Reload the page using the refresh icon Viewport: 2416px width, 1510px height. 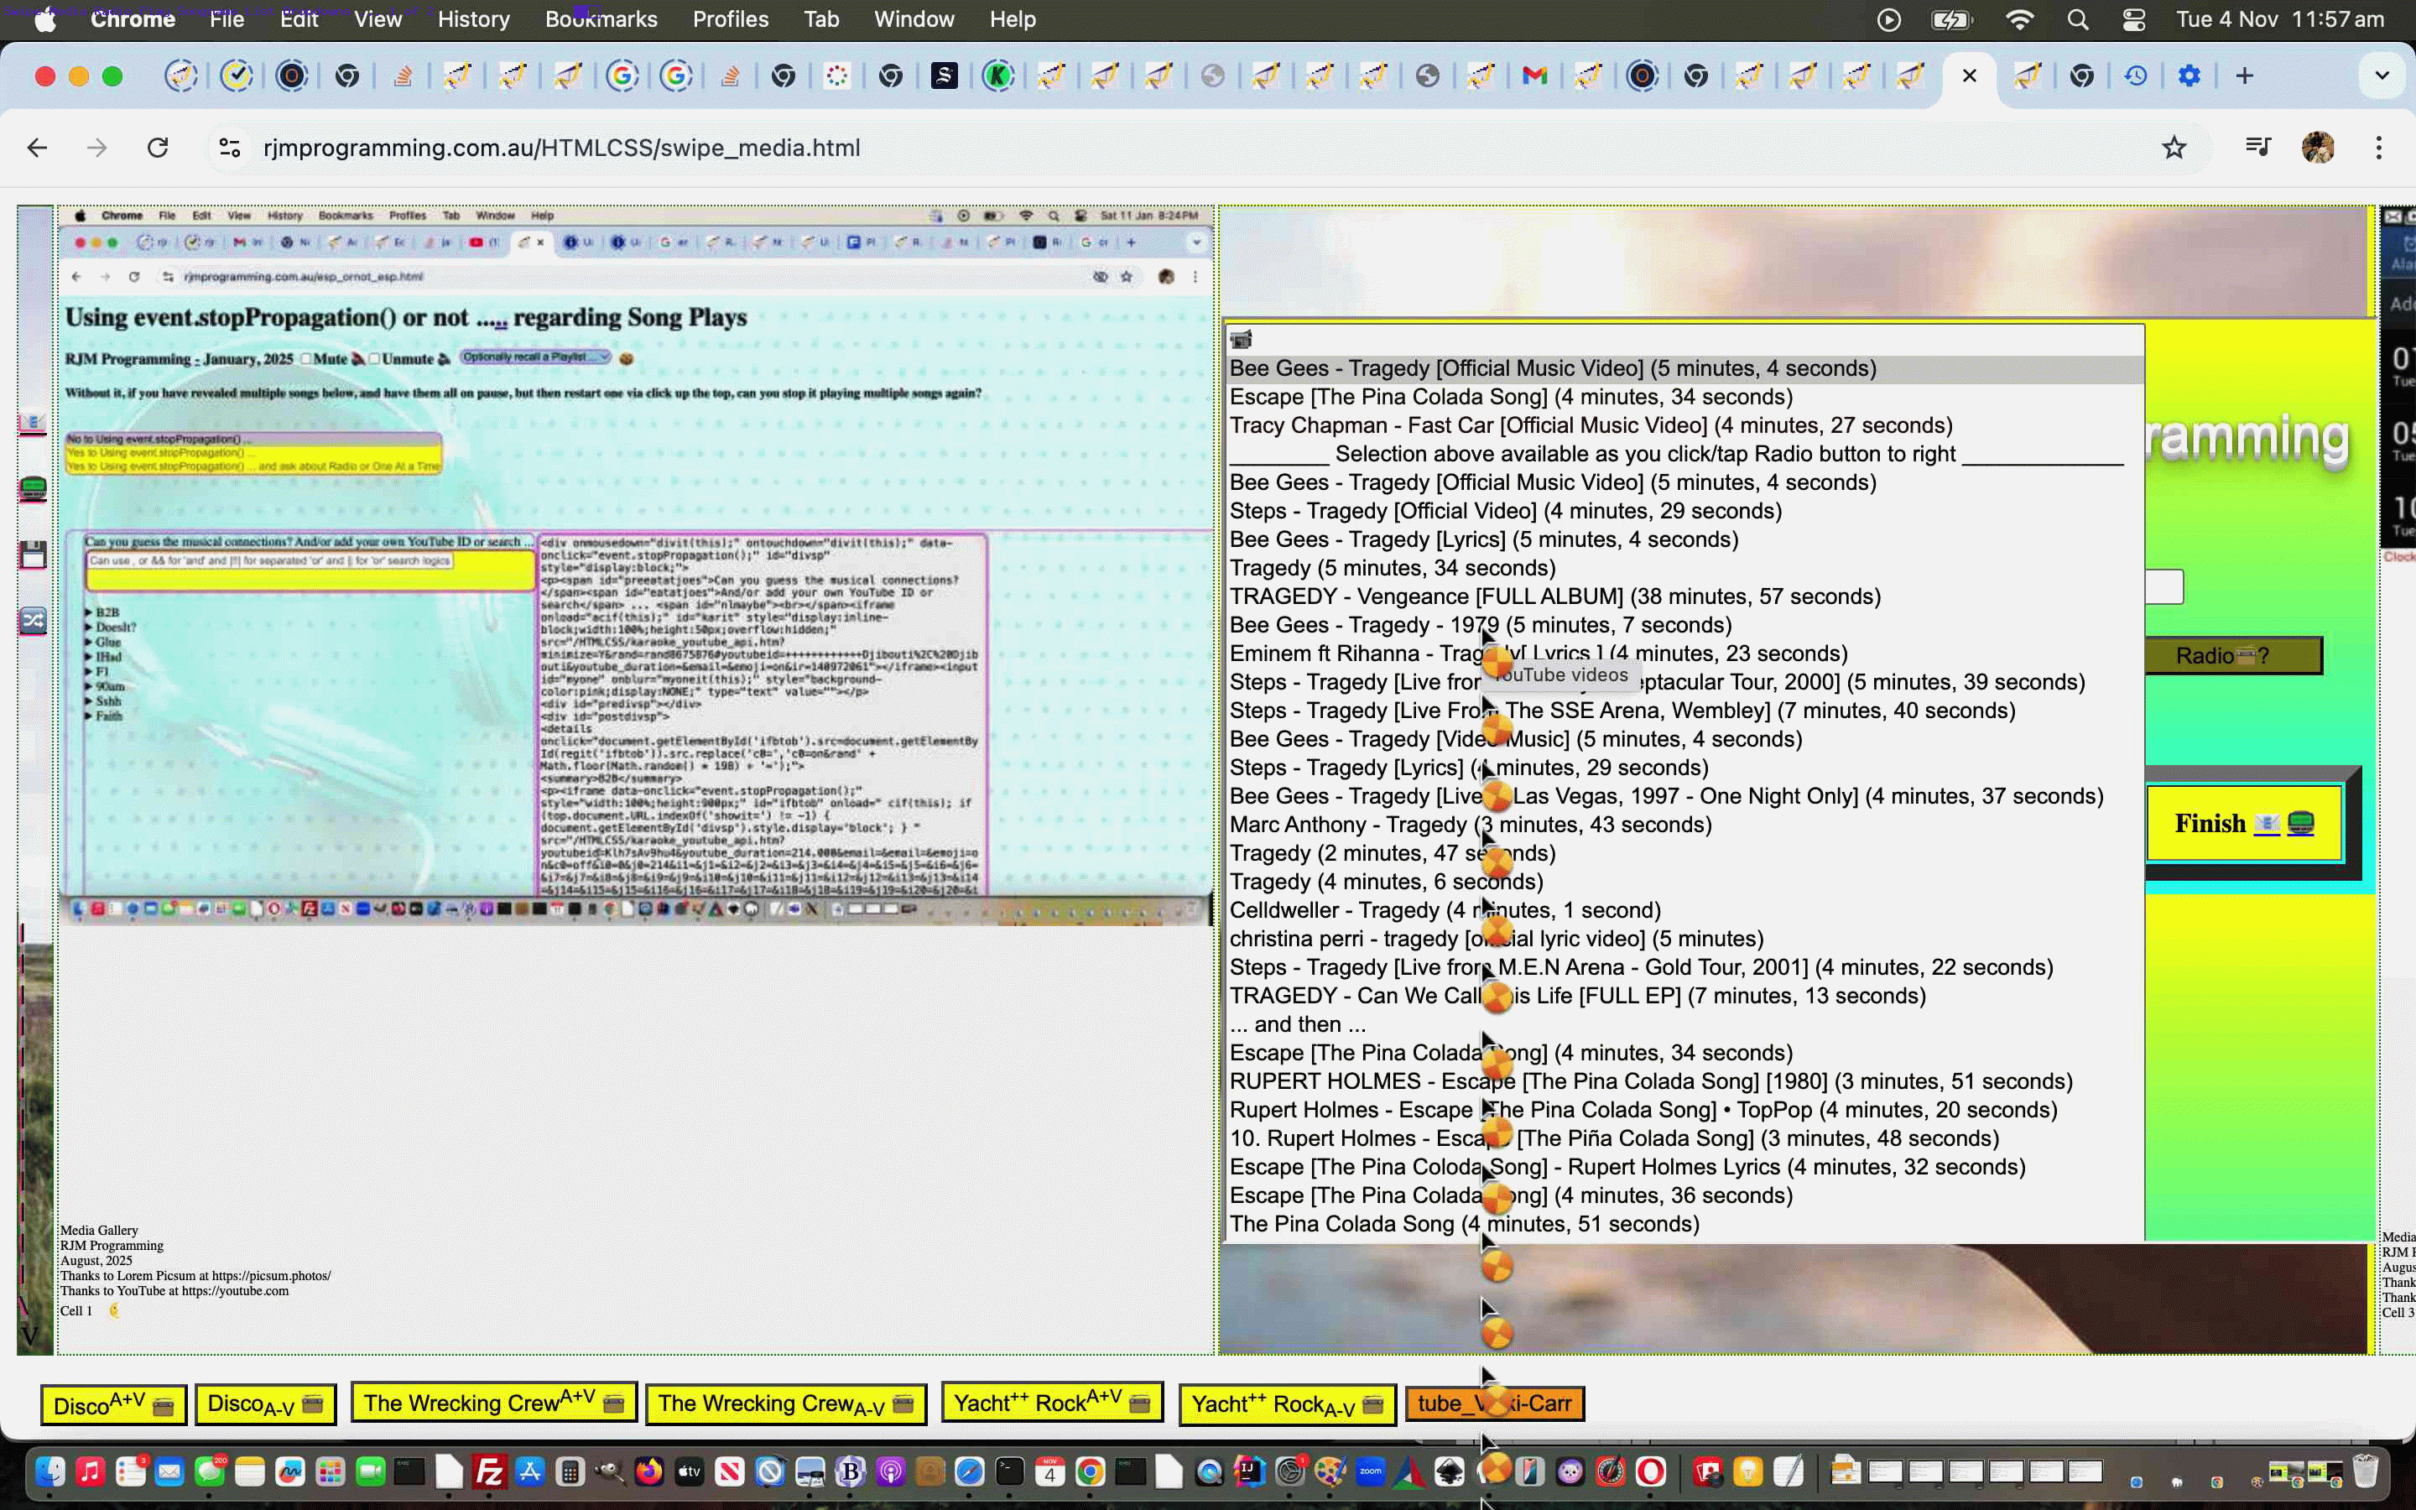pos(158,148)
